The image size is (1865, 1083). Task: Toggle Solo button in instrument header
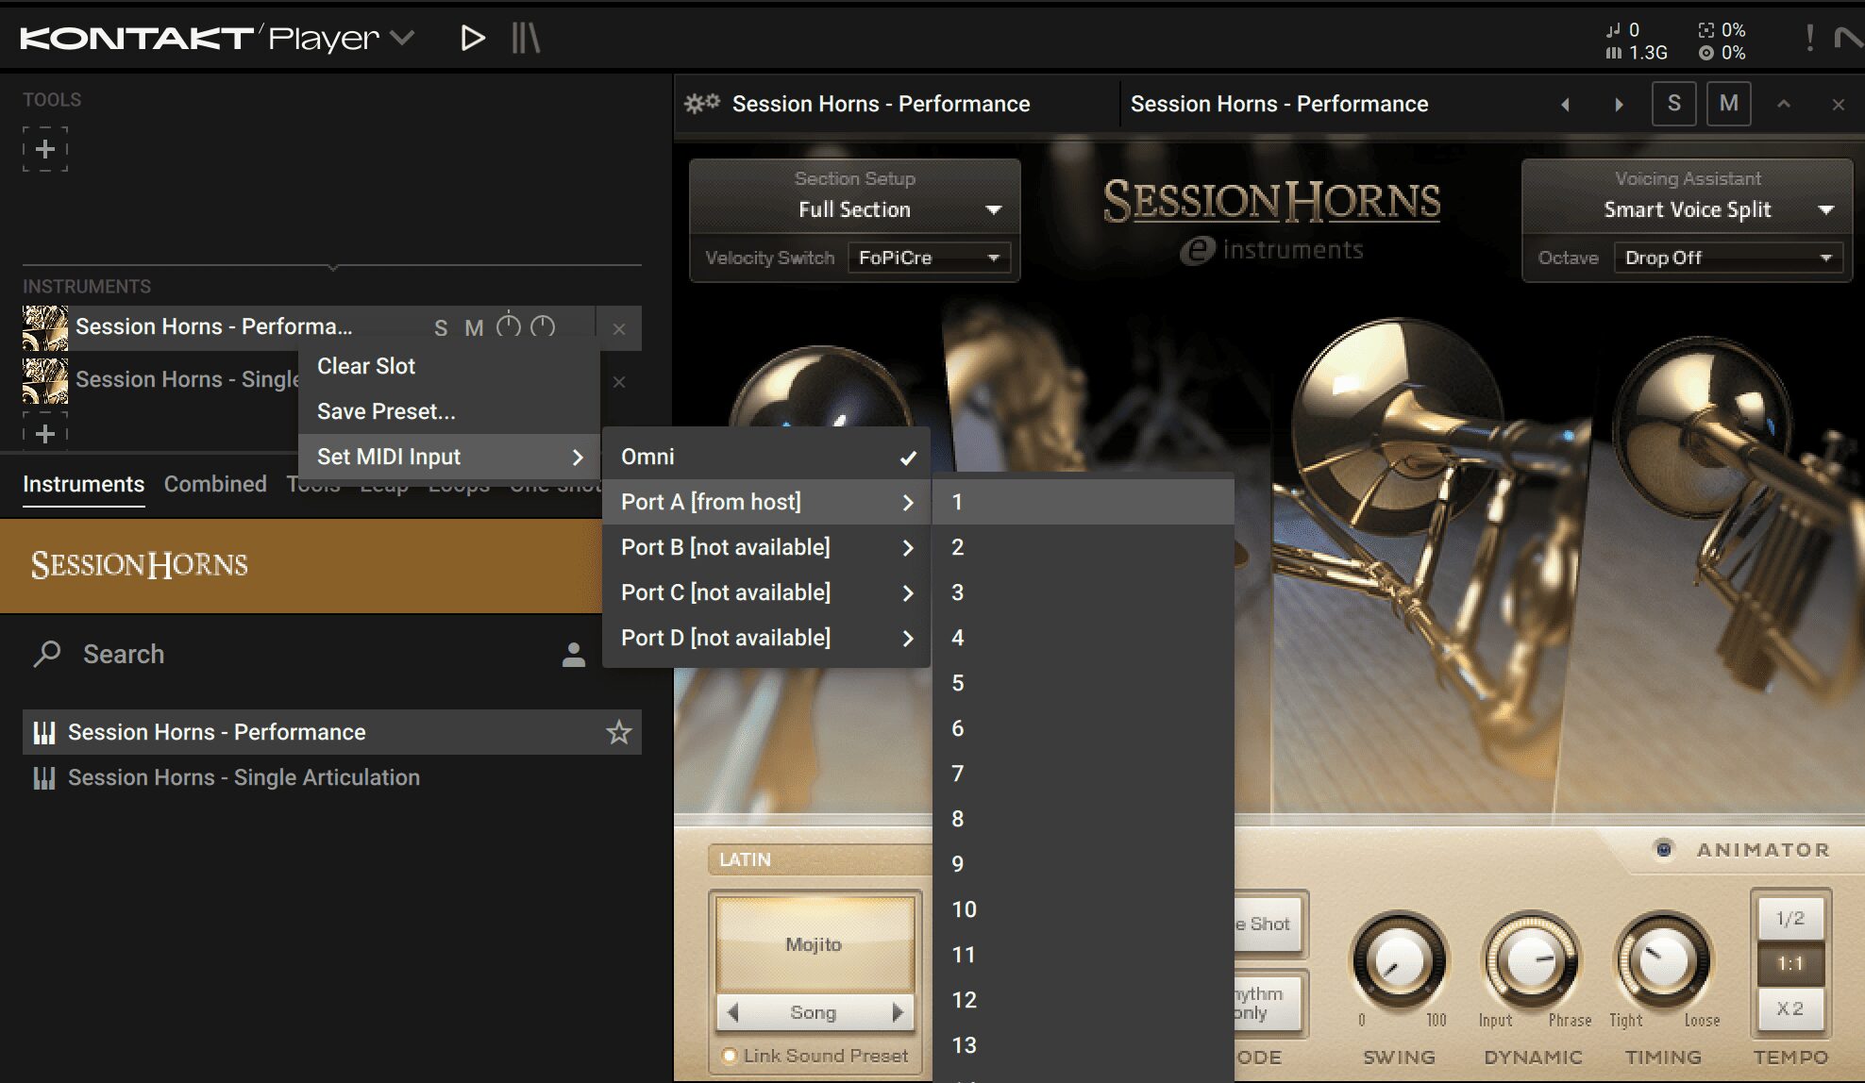point(1674,104)
